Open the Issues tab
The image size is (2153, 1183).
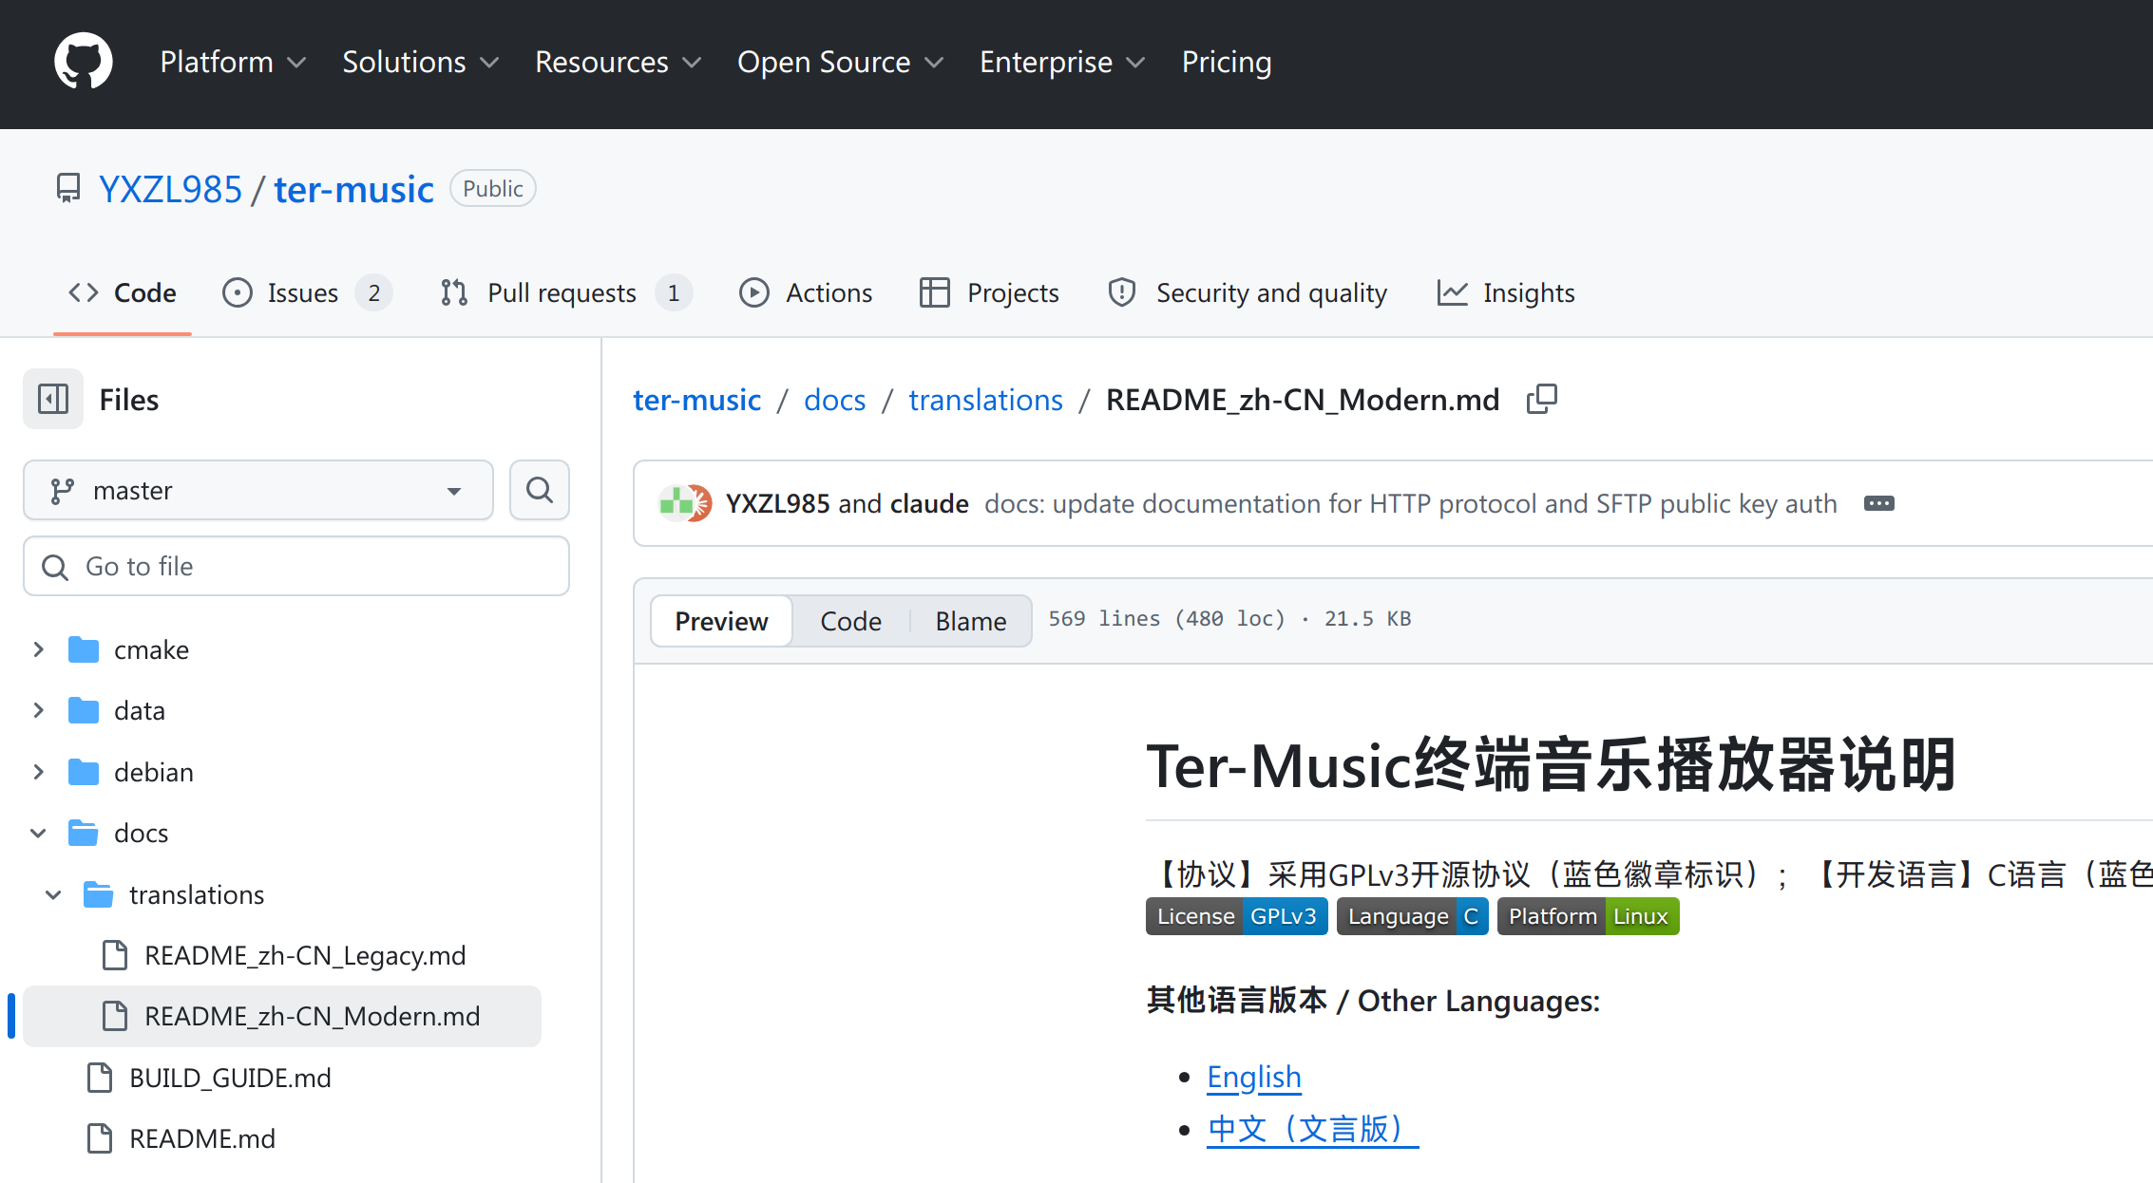[x=307, y=292]
